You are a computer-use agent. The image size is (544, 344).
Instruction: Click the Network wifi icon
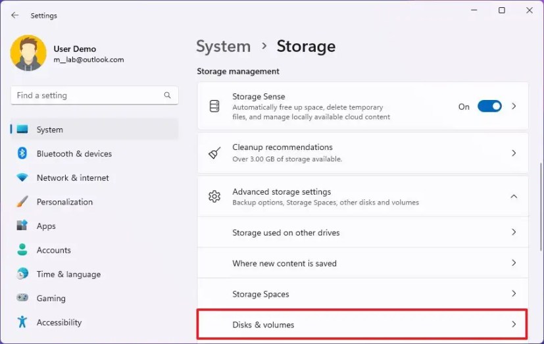22,177
